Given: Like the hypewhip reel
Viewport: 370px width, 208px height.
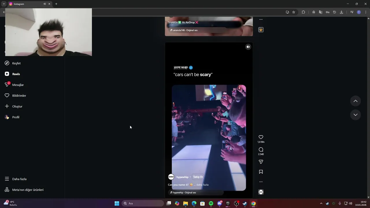Looking at the screenshot, I should [x=261, y=137].
